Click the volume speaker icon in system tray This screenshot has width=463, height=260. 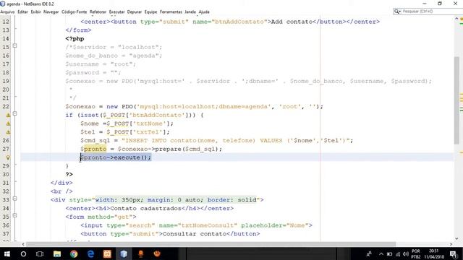coord(406,254)
